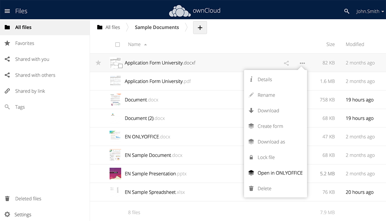Toggle the three-dots actions menu for docxf file
Screen dimensions: 386x221
302,63
